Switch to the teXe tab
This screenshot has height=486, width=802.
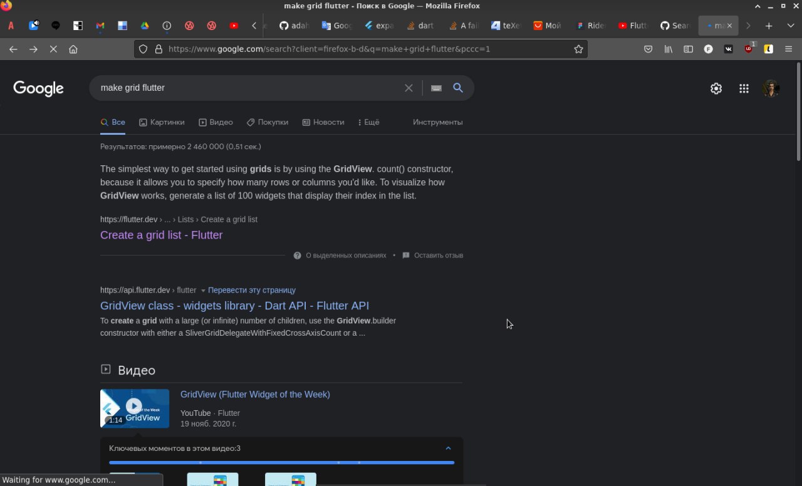506,26
